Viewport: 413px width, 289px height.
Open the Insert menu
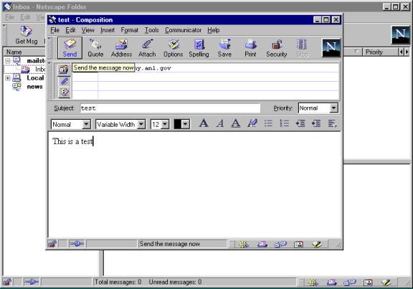[108, 30]
